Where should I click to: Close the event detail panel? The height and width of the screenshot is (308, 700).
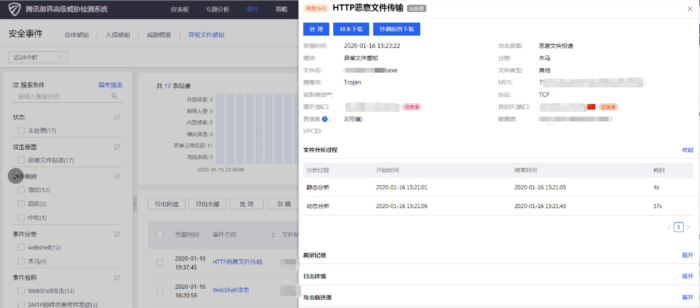pyautogui.click(x=690, y=9)
